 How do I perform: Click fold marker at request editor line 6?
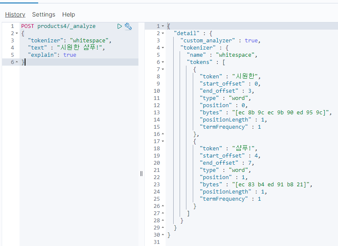(17, 62)
